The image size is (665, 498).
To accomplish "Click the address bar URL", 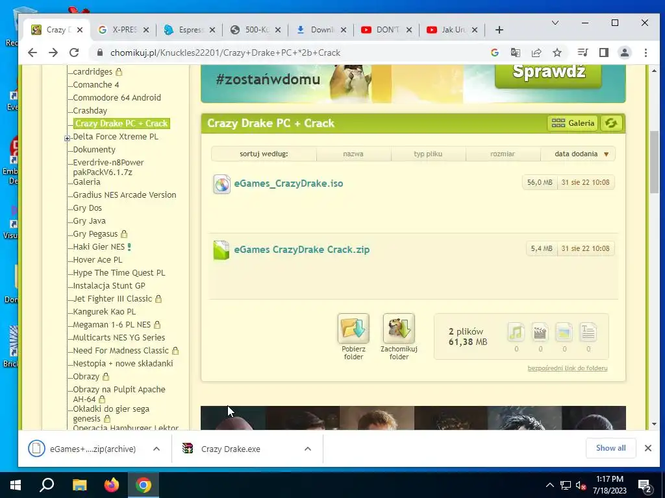I will (225, 53).
